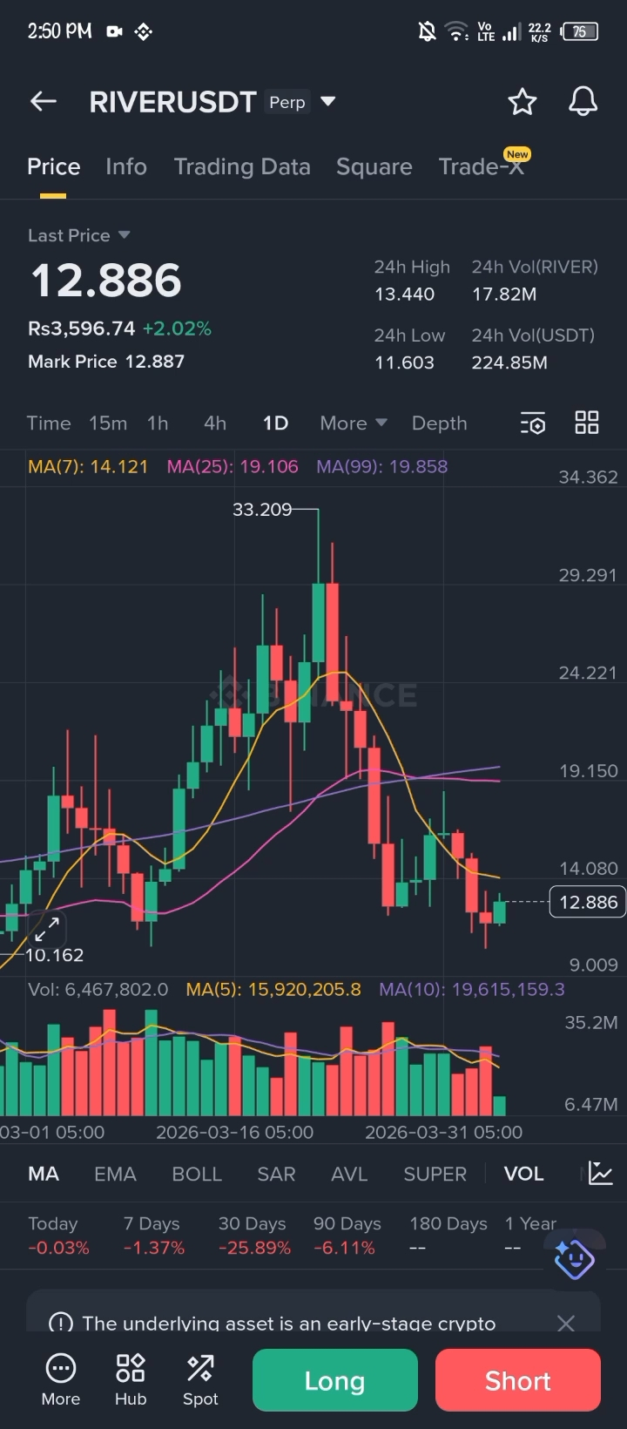
Task: Select the Price tab
Action: pyautogui.click(x=53, y=166)
